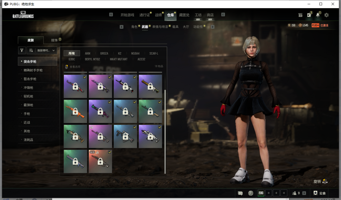The height and width of the screenshot is (200, 341).
Task: Click the sort order icon
Action: tap(31, 50)
